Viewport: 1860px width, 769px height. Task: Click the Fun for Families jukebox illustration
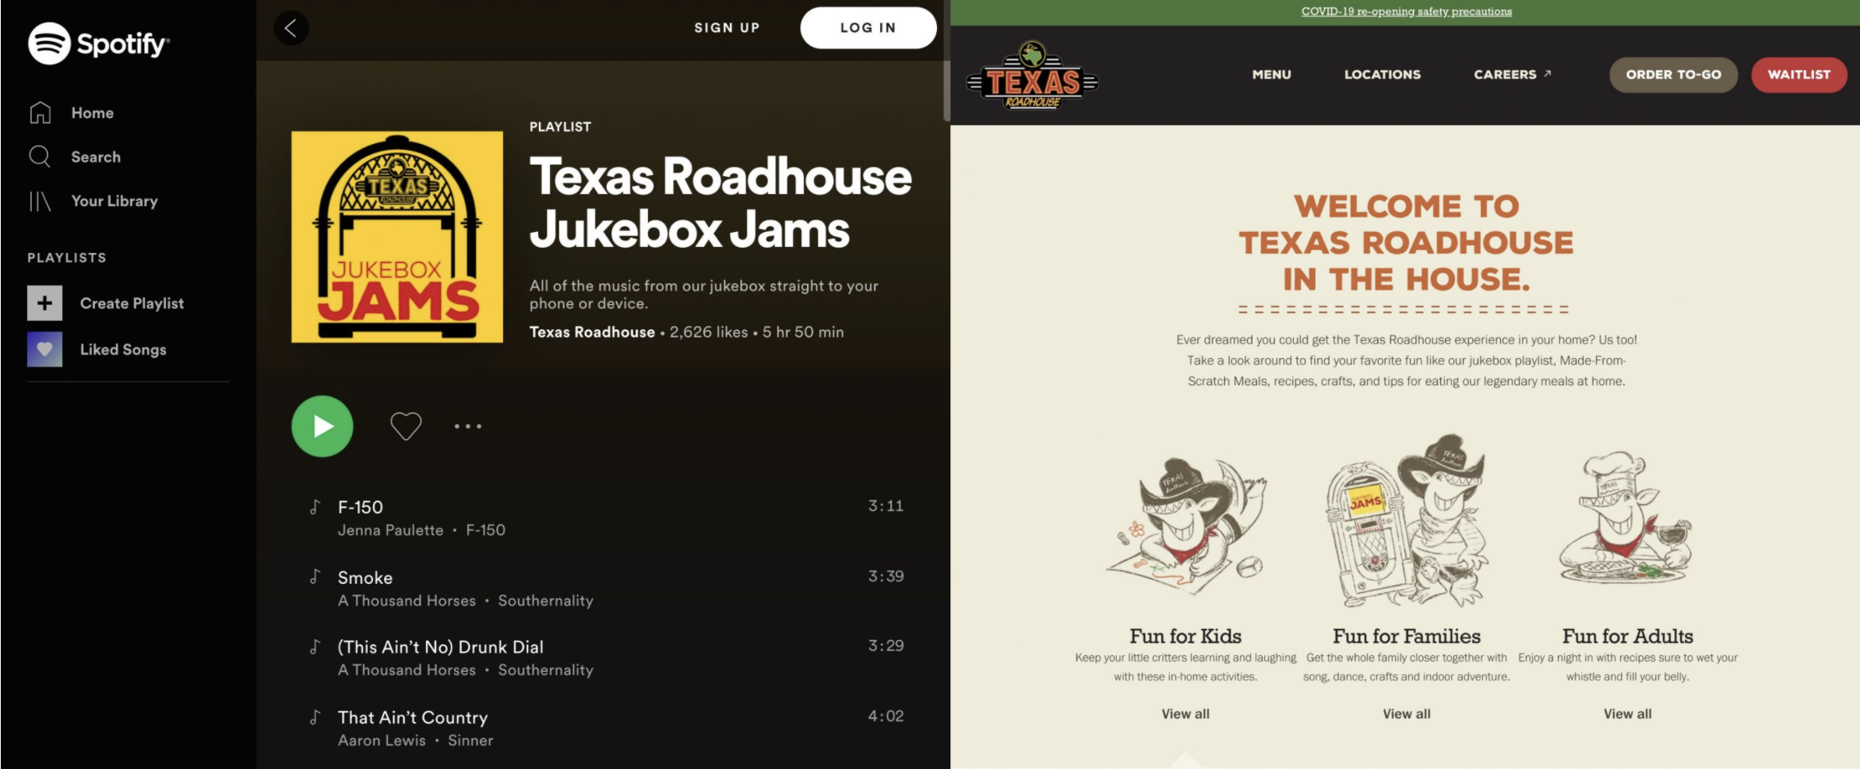click(1407, 520)
